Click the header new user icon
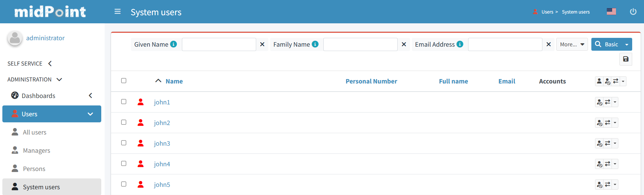The image size is (644, 195). point(599,81)
